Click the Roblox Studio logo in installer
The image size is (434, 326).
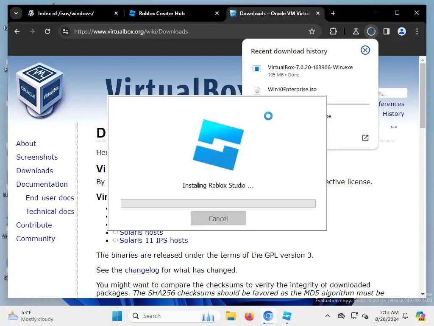click(x=218, y=145)
